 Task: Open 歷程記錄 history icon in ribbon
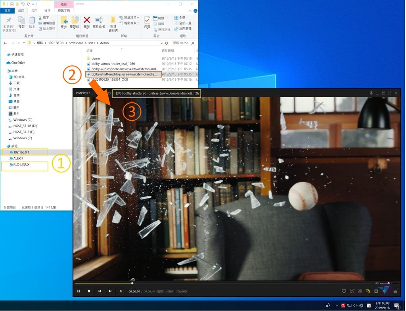[155, 30]
